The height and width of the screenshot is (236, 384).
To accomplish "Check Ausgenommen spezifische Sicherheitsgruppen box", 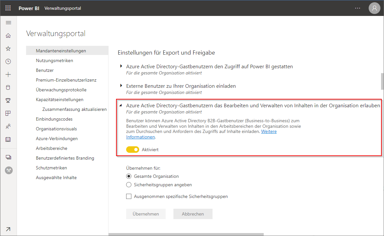I will pyautogui.click(x=128, y=196).
